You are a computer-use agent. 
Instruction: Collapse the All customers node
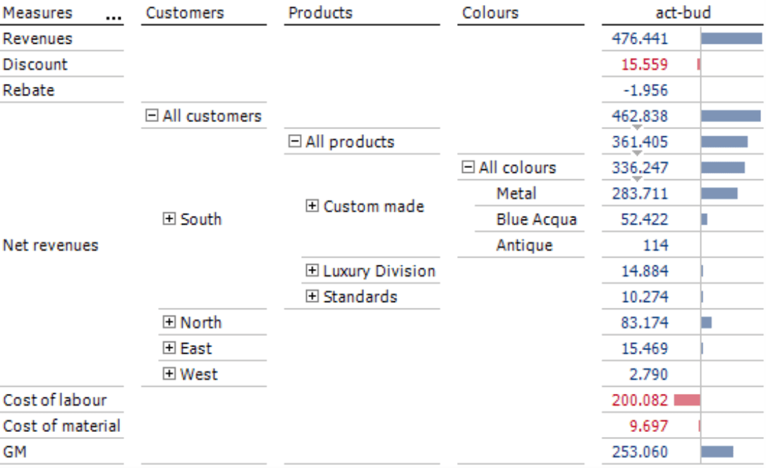(152, 116)
